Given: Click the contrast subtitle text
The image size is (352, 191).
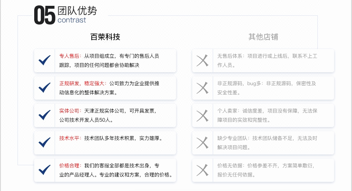Looking at the screenshot, I should coord(72,20).
